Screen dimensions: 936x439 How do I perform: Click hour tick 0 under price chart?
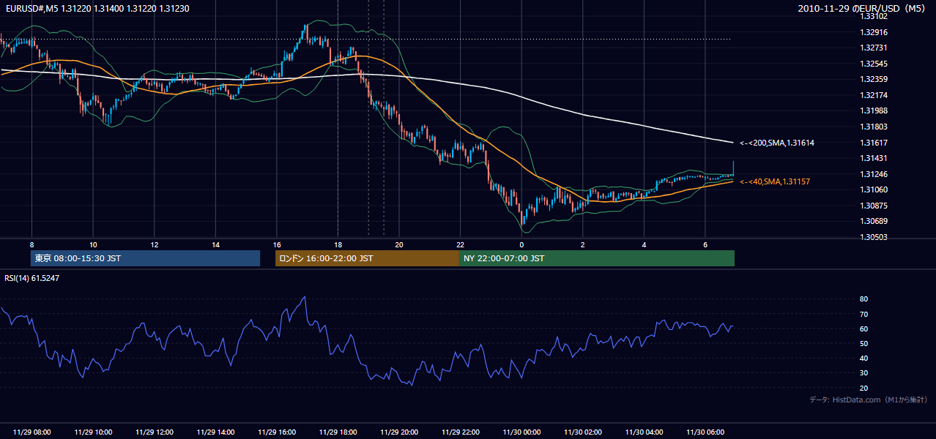point(521,244)
